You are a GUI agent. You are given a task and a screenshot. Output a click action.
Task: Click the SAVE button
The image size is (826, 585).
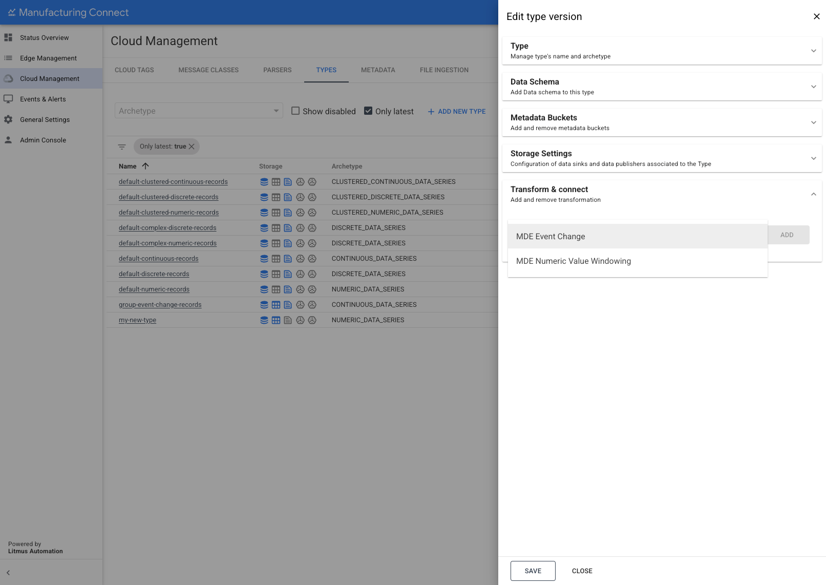(533, 571)
